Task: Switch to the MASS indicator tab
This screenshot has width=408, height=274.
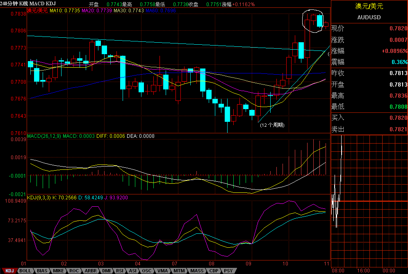Action: tap(196, 271)
